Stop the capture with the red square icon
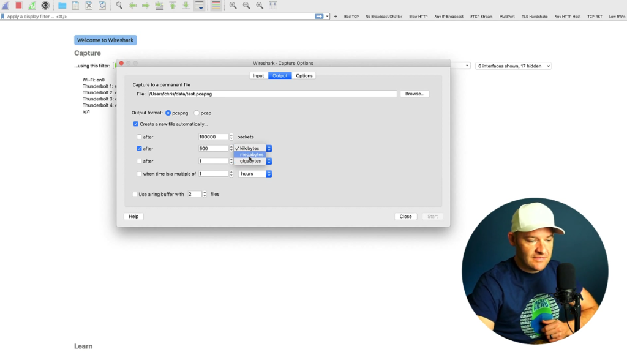Screen dimensions: 627x352 18,6
